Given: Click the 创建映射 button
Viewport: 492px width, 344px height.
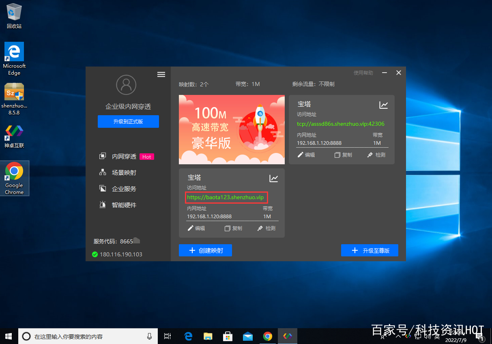Looking at the screenshot, I should 205,250.
